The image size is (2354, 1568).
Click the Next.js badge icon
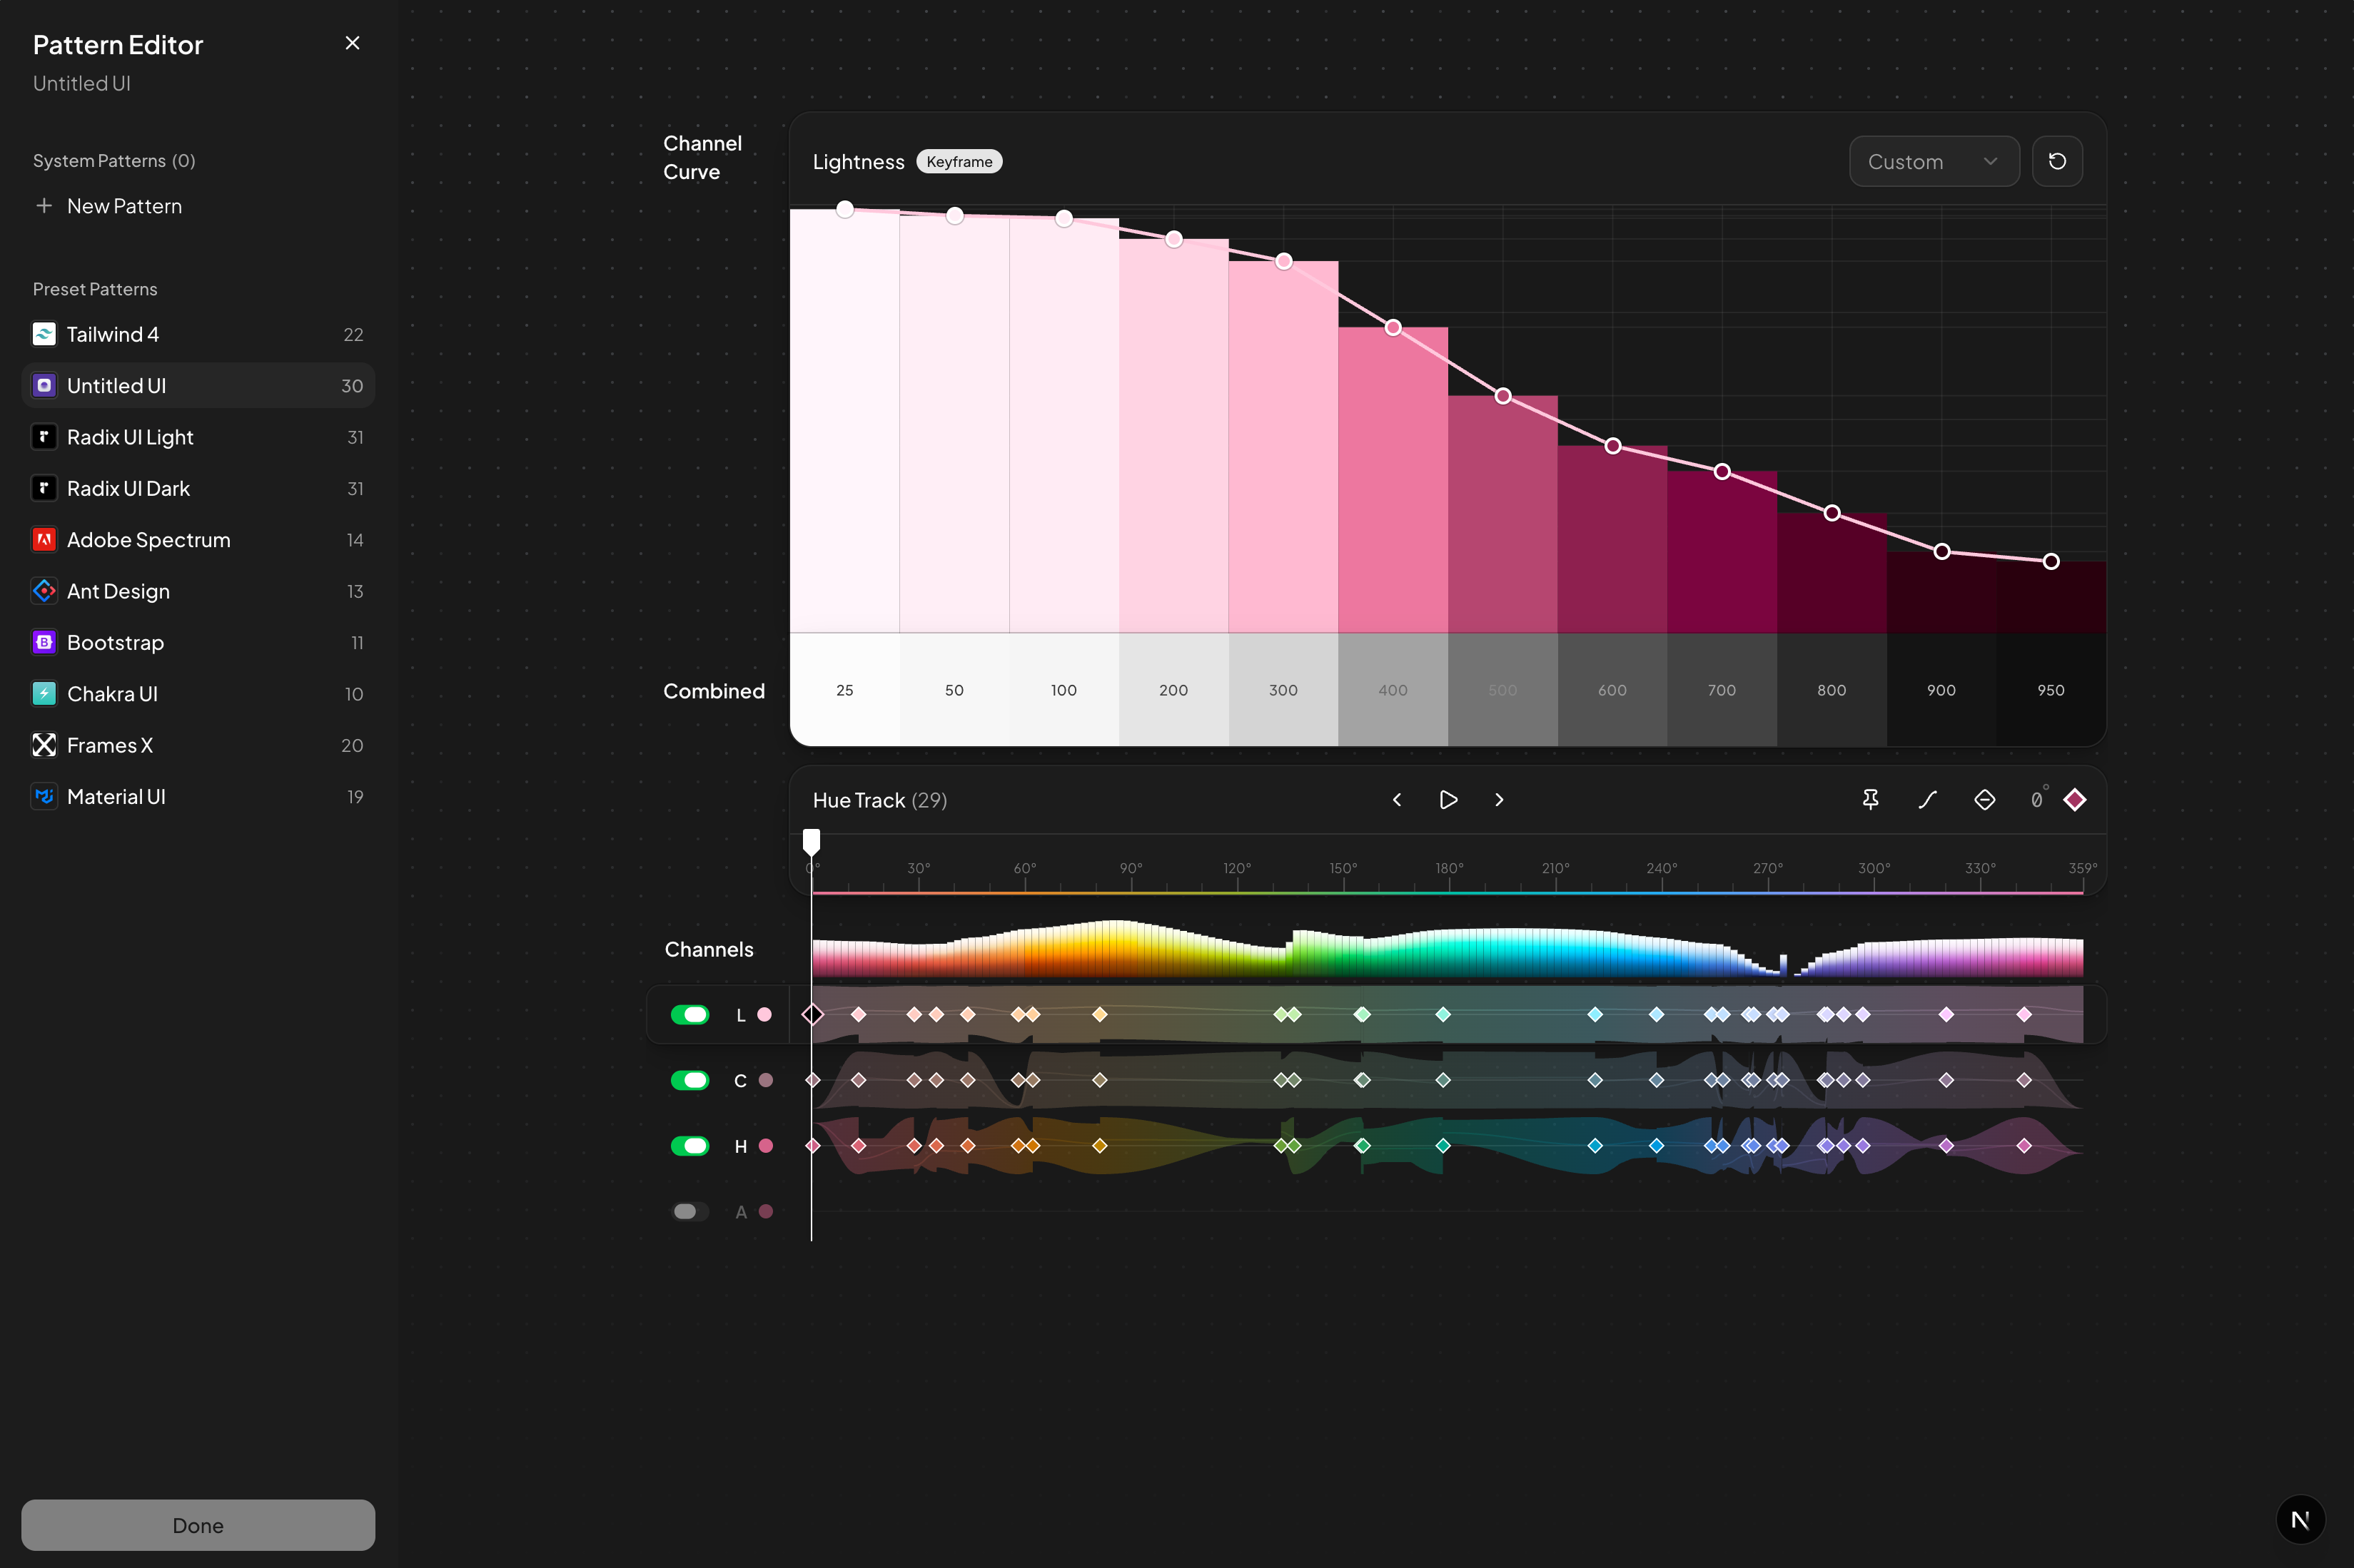click(x=2300, y=1520)
